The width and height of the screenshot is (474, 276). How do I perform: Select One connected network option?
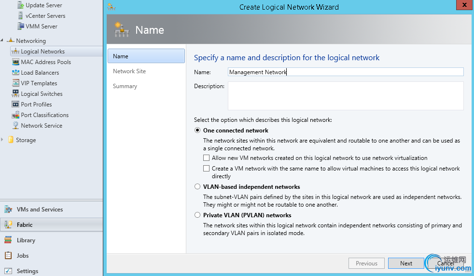(x=197, y=131)
